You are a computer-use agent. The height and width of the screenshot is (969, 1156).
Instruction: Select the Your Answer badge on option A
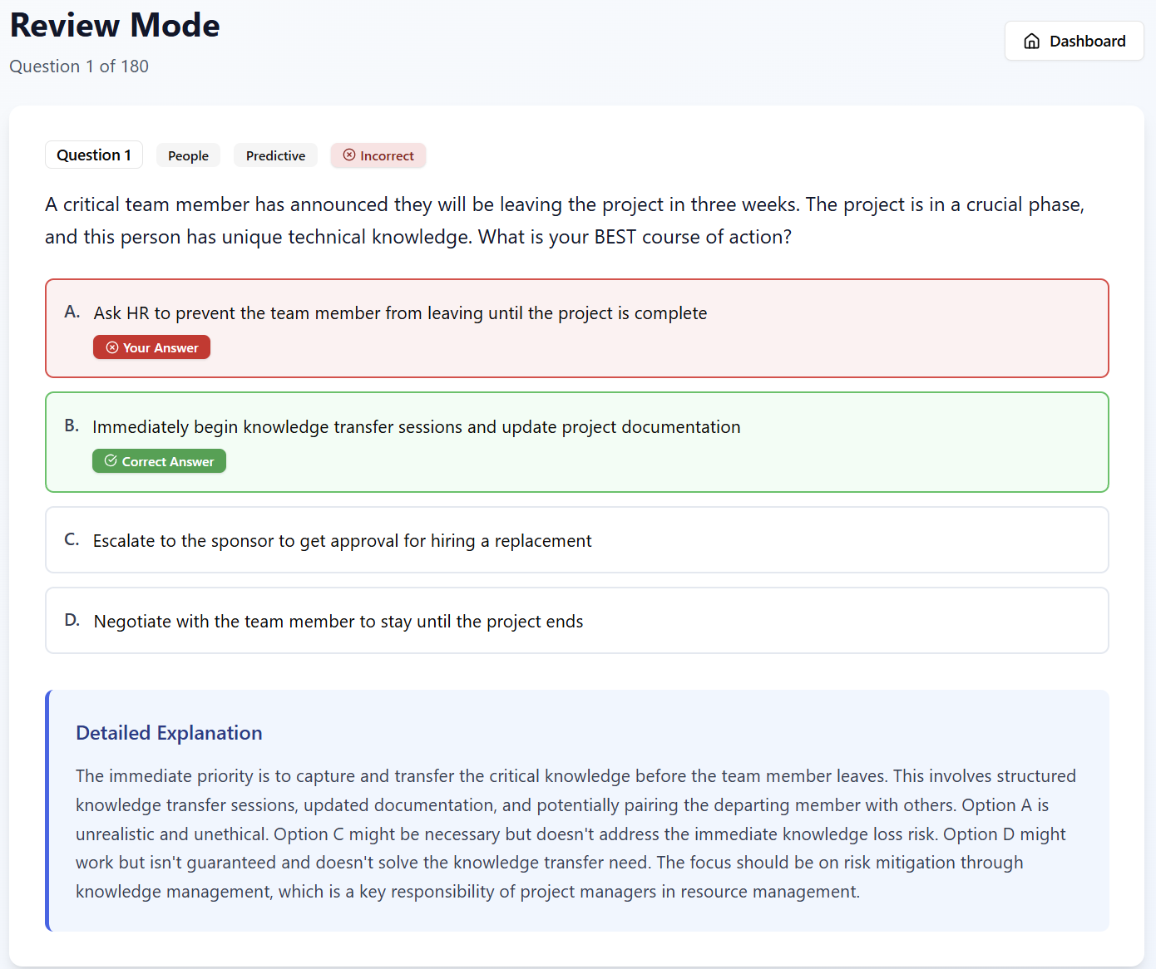pyautogui.click(x=151, y=347)
